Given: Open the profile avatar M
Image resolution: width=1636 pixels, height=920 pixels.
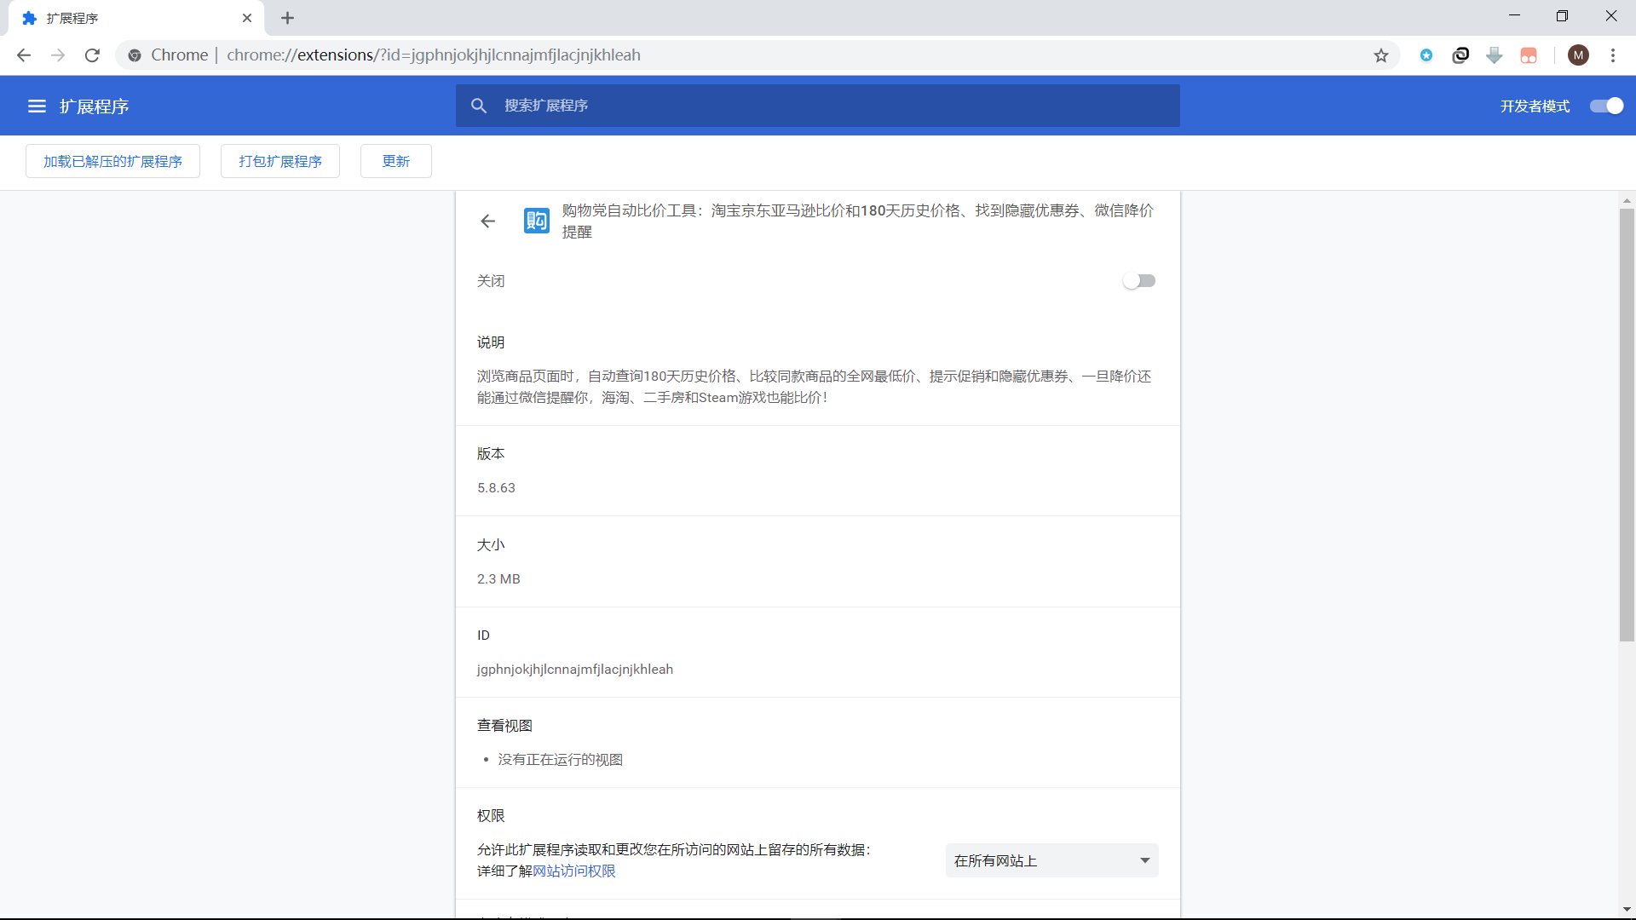Looking at the screenshot, I should (x=1578, y=55).
